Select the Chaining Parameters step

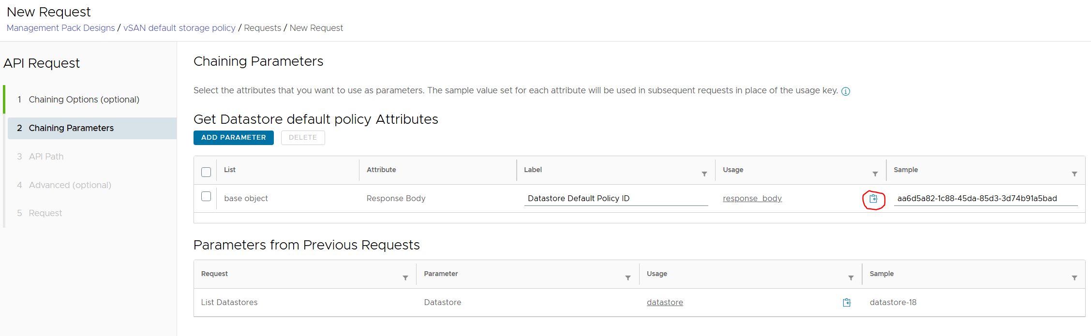71,128
